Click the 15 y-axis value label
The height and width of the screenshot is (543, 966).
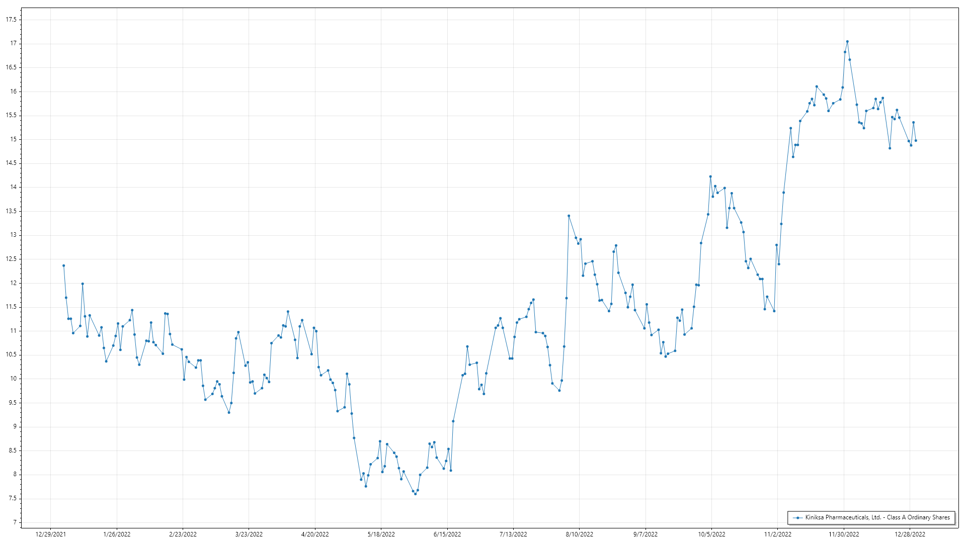14,139
